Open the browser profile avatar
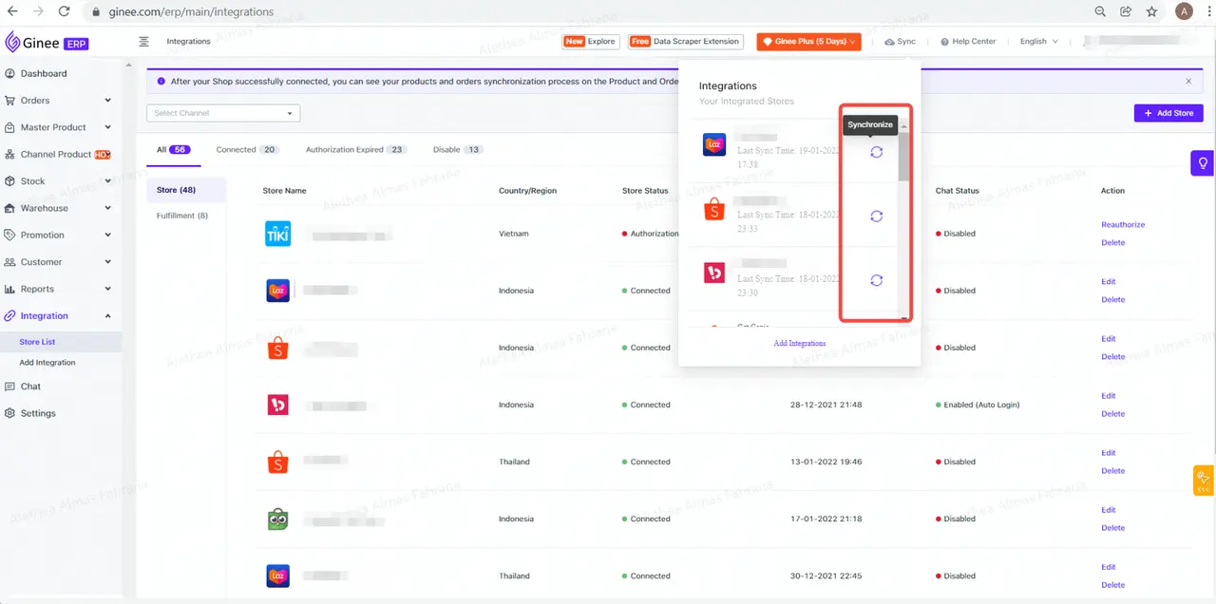The width and height of the screenshot is (1216, 604). pos(1184,11)
